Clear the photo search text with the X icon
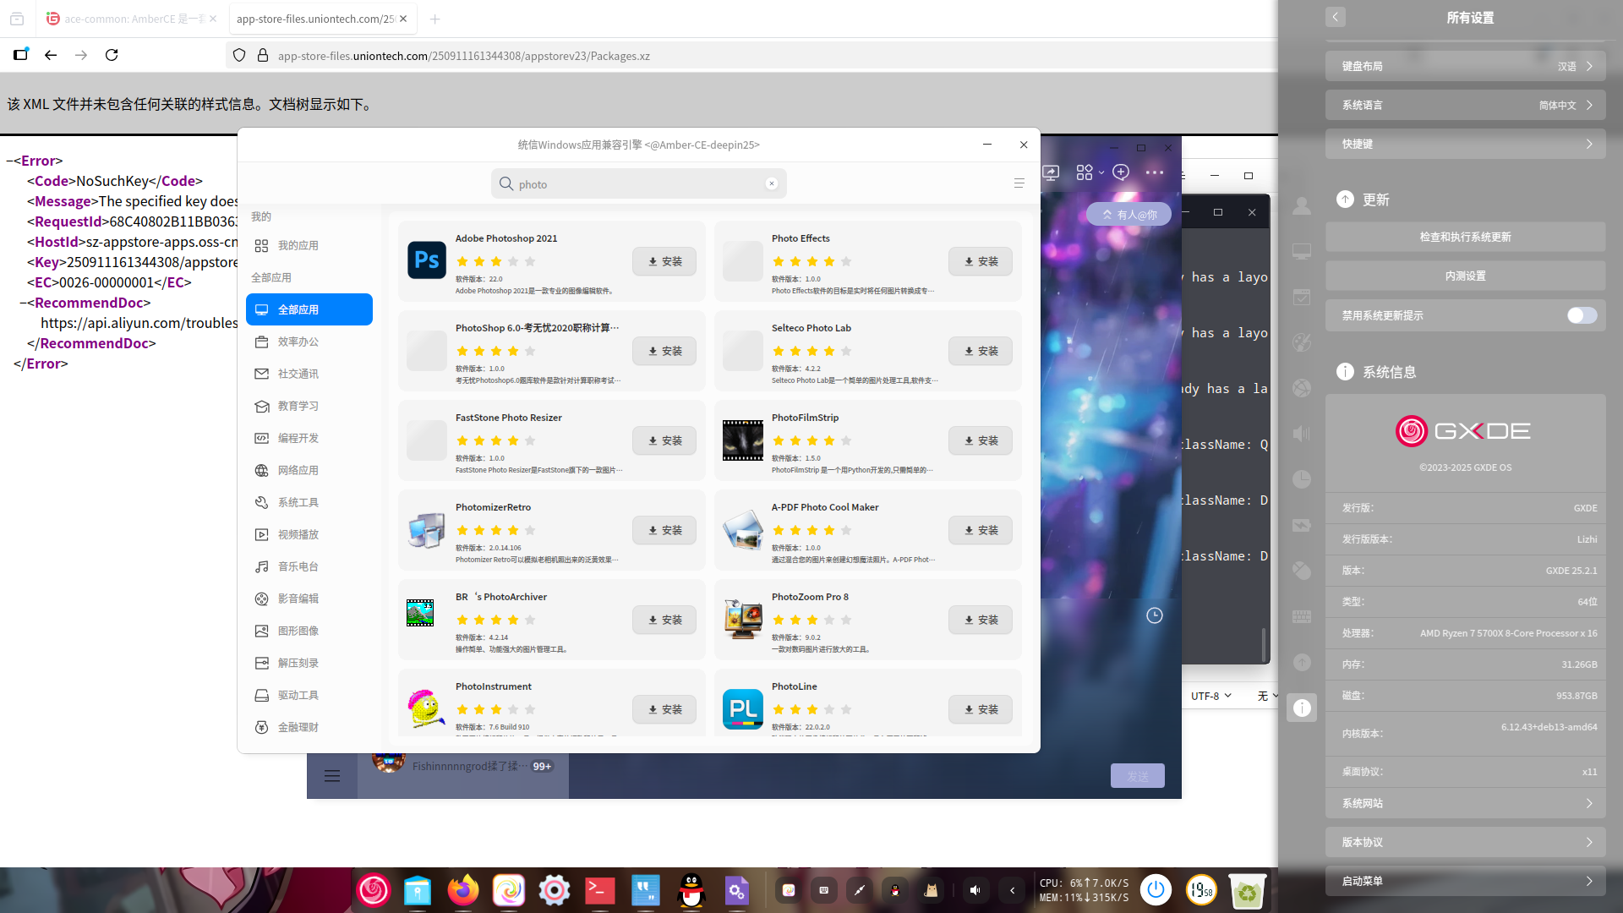This screenshot has width=1623, height=913. point(771,183)
